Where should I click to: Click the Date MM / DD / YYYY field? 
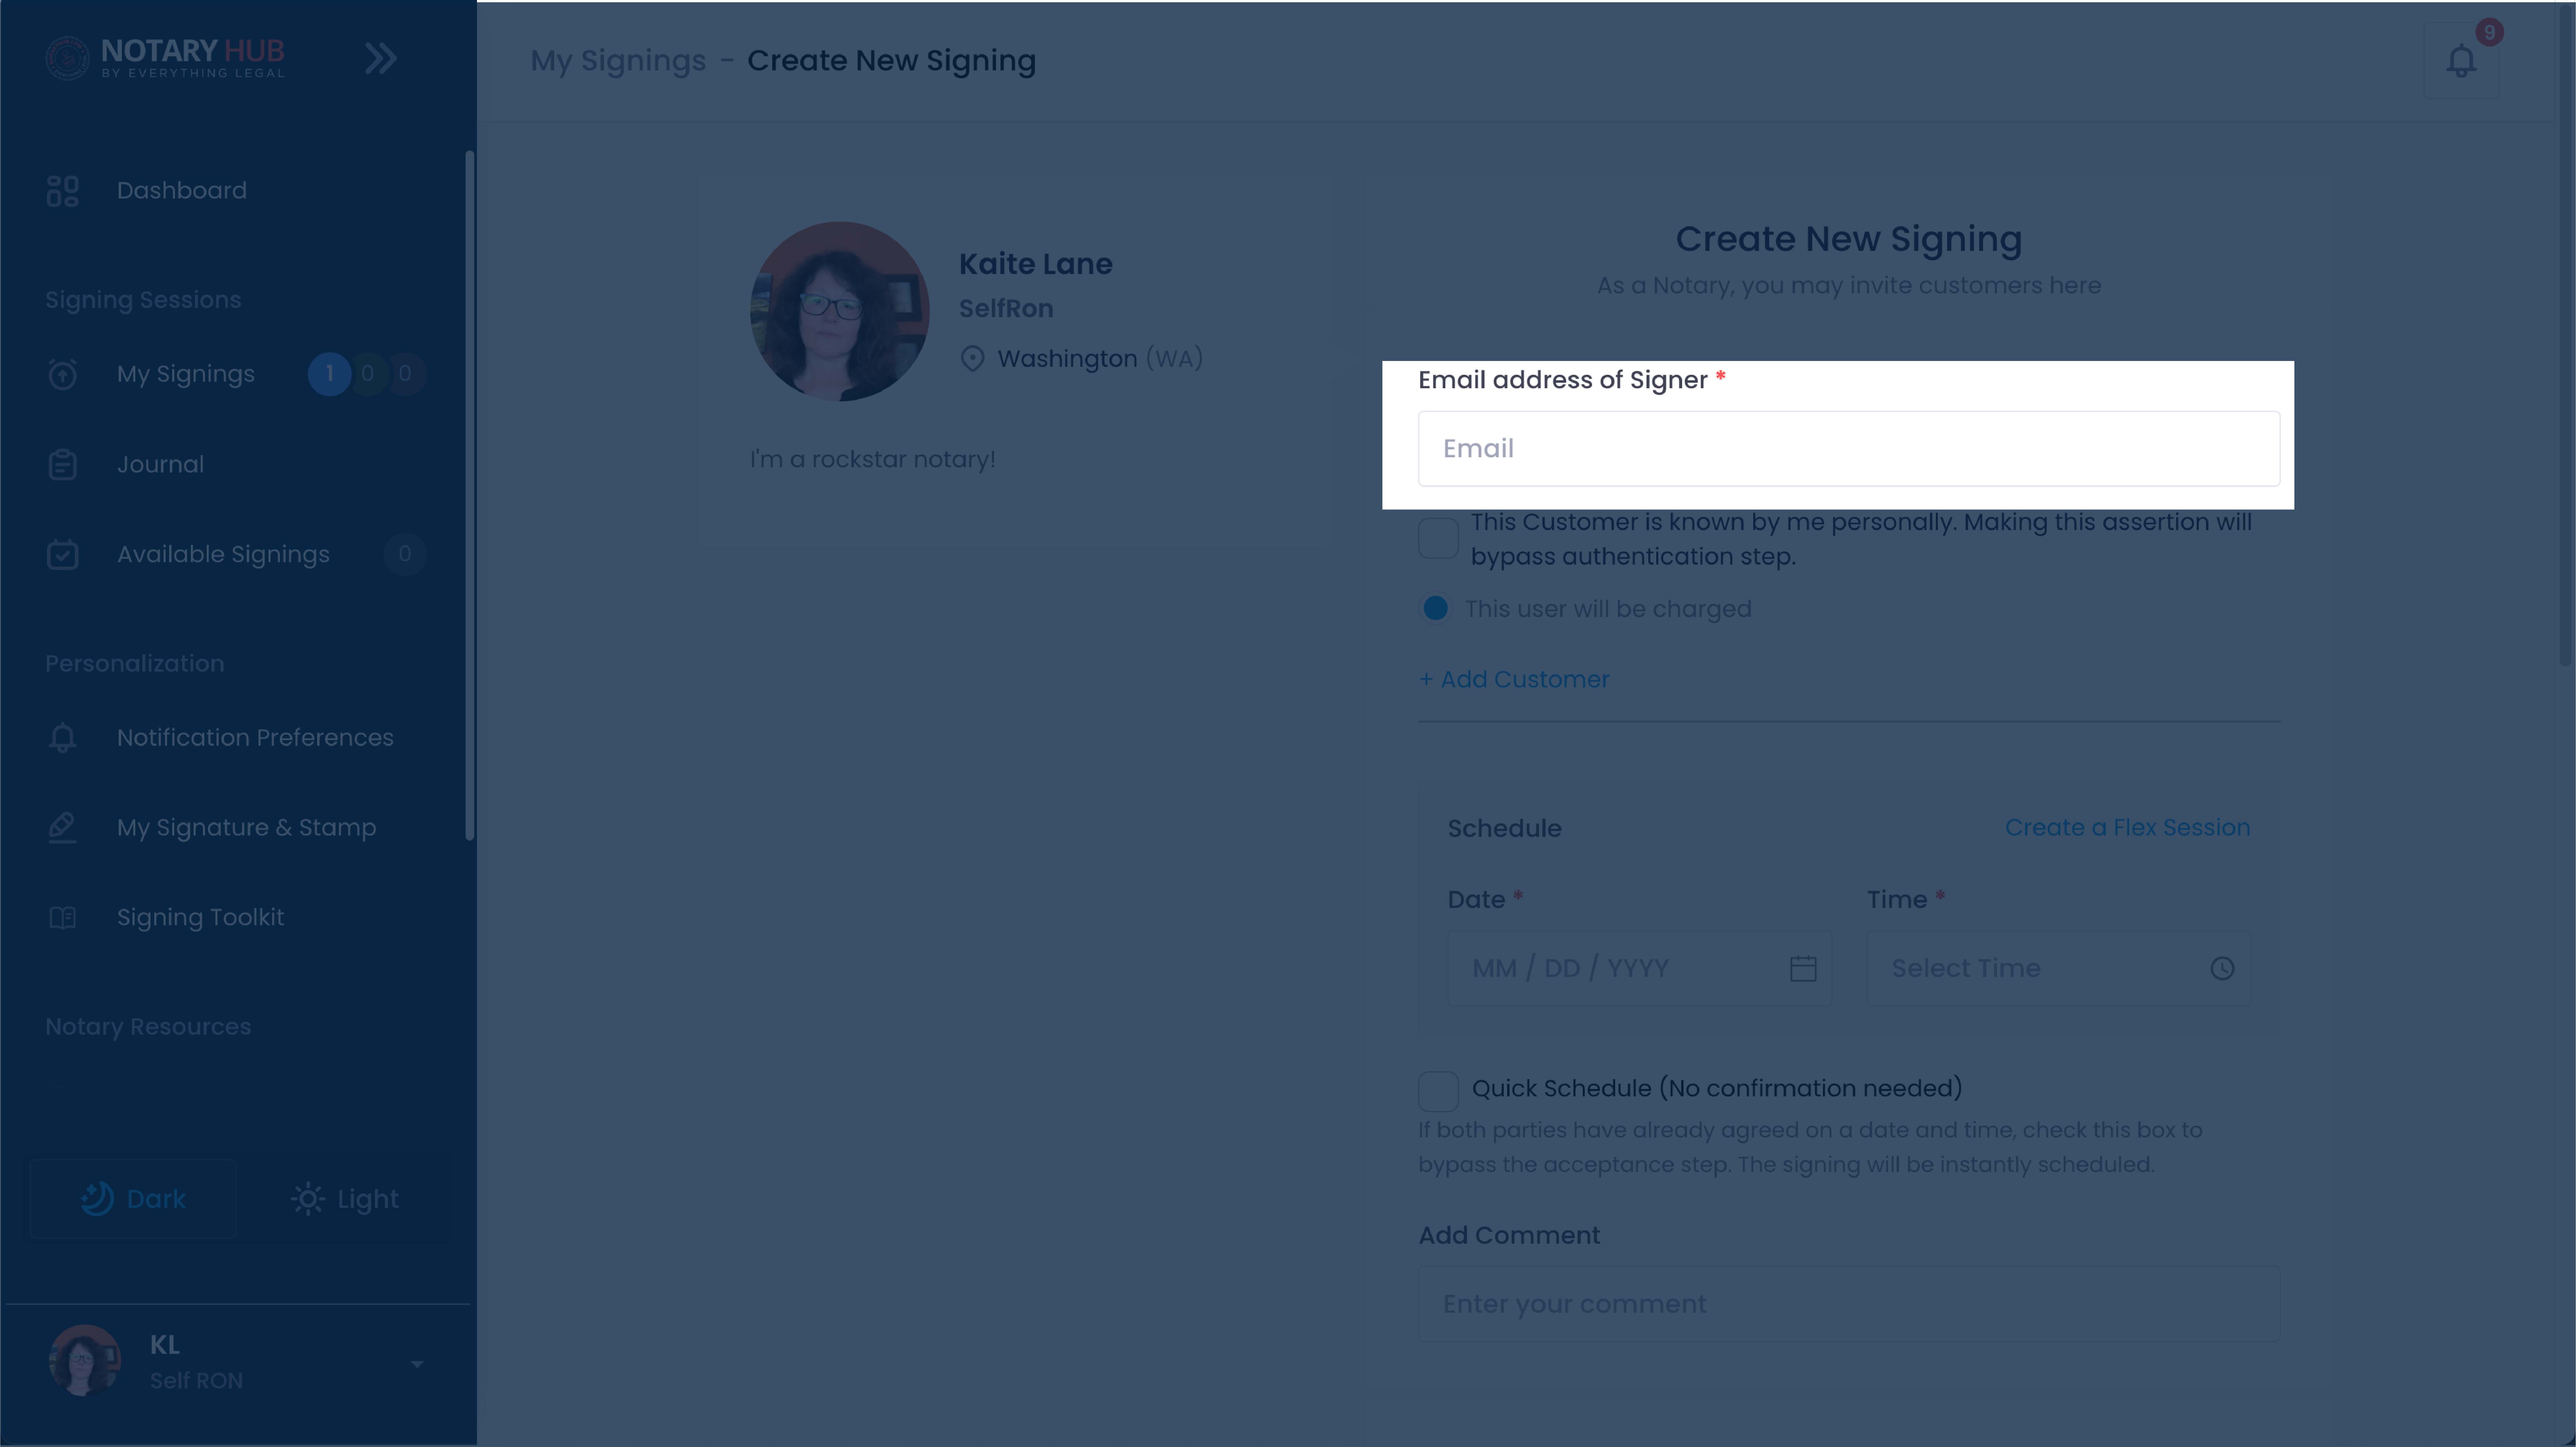(x=1639, y=968)
